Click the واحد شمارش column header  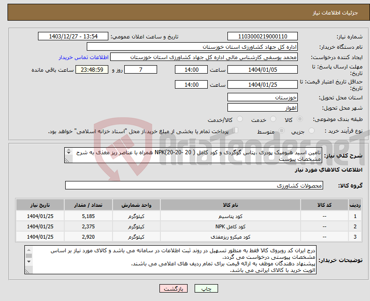[136, 205]
